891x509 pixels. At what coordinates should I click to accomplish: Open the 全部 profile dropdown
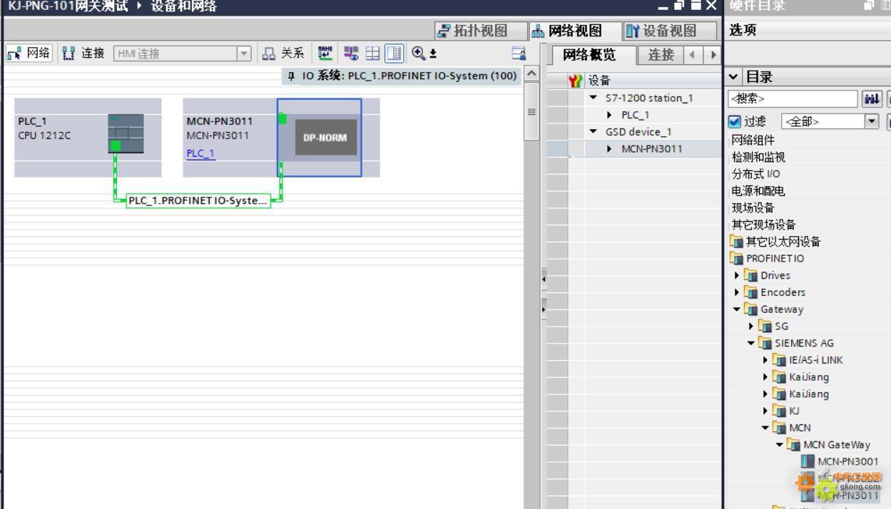(x=871, y=121)
